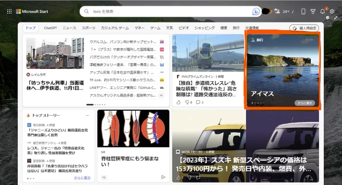Screen dimensions: 342x185
Task: Open the 岸田首相 story
Action: point(57,168)
